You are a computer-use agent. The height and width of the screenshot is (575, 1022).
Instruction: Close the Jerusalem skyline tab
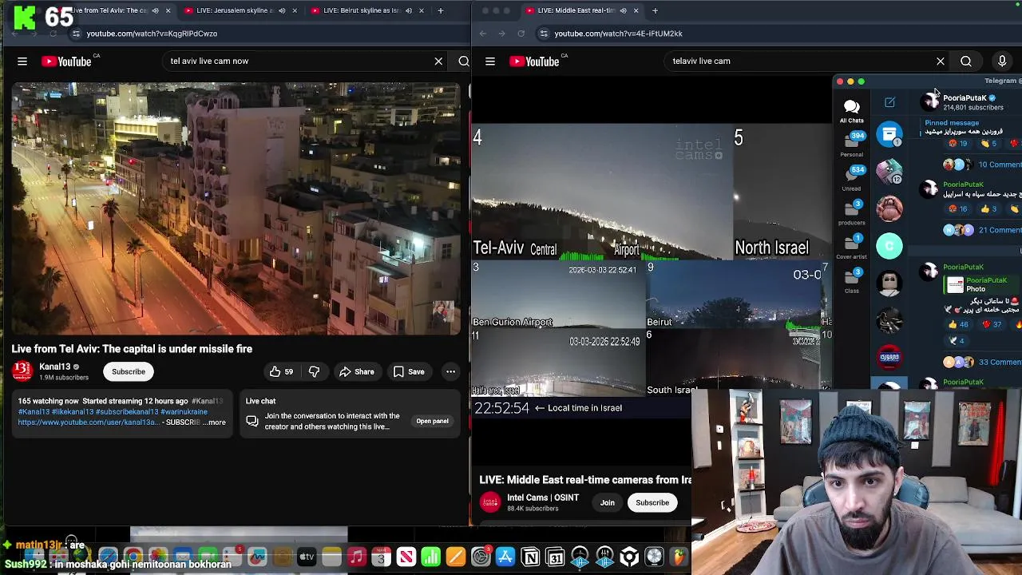(x=295, y=10)
